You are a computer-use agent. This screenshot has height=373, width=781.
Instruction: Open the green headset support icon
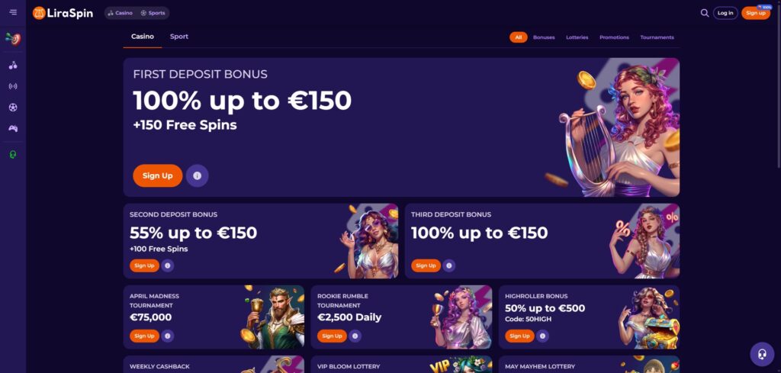click(13, 155)
